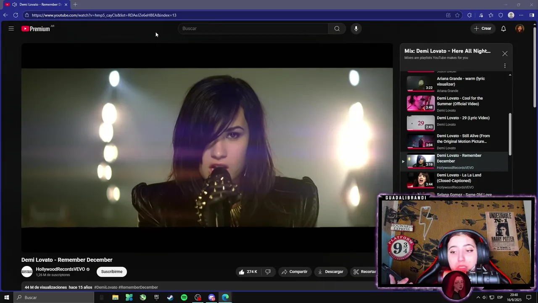Screen dimensions: 538x303
Task: Mute the tab with the speaker icon
Action: click(14, 5)
